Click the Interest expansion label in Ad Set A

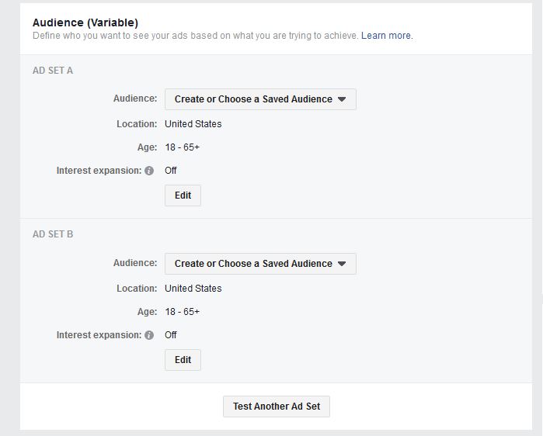tap(99, 171)
